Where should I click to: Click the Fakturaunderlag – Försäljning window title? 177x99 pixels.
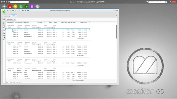click(60, 10)
